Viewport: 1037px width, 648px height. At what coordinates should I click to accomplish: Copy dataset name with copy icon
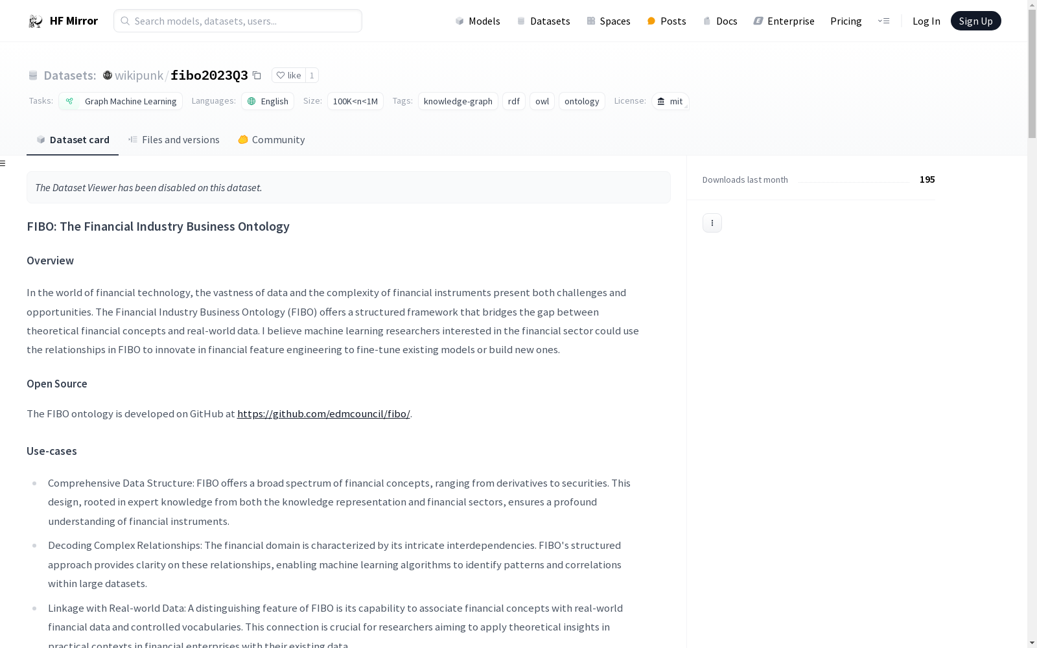257,75
